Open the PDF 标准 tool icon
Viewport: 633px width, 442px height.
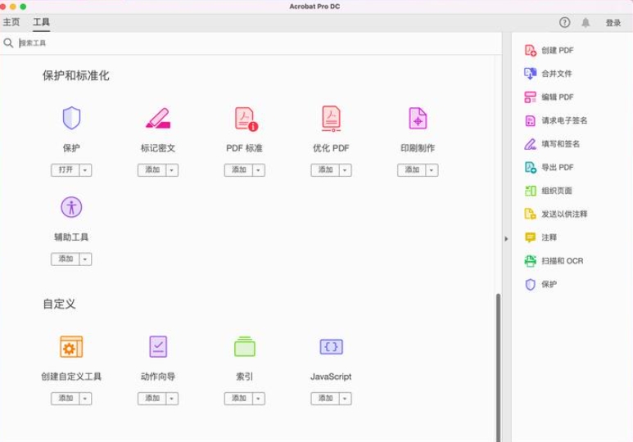246,119
